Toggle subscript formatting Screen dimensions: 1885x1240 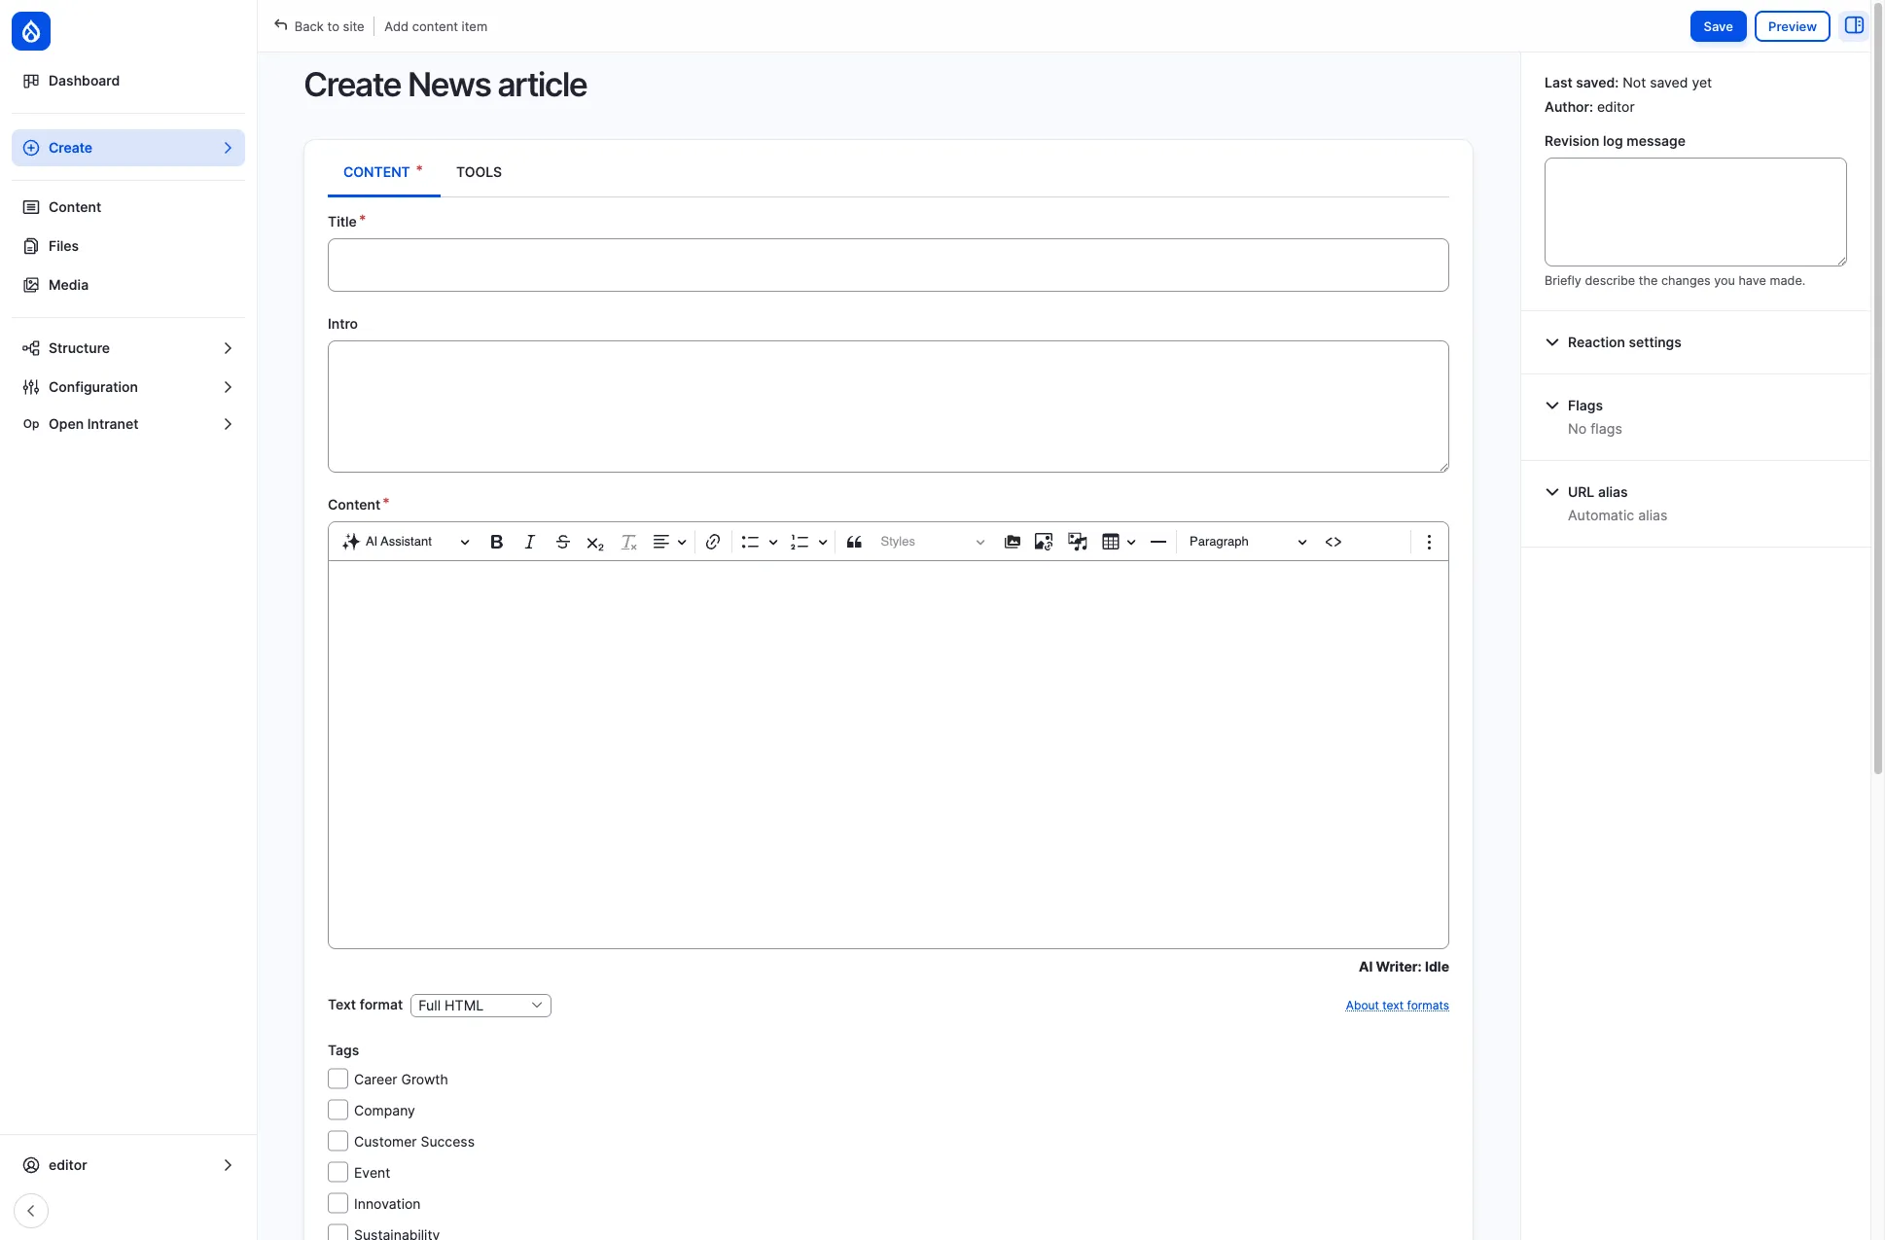pos(595,542)
